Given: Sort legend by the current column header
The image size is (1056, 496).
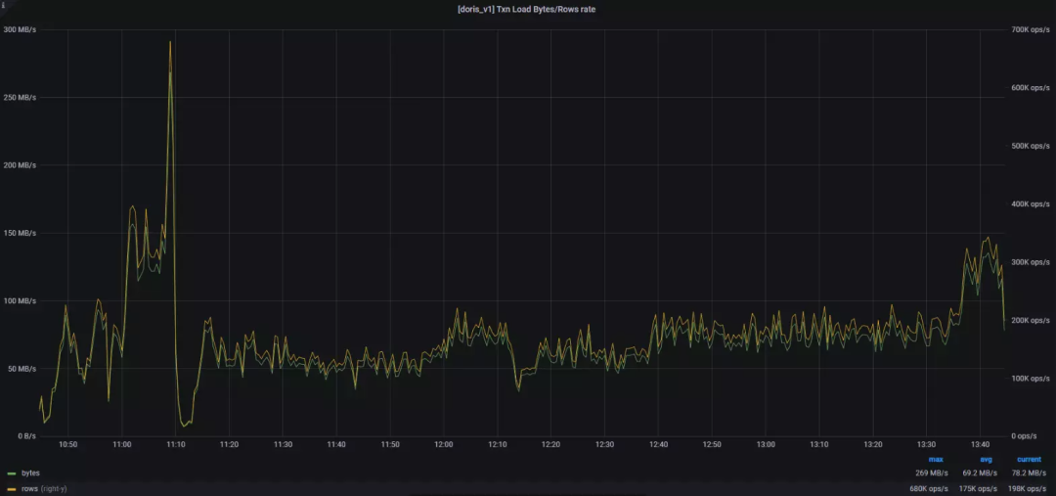Looking at the screenshot, I should coord(1029,460).
